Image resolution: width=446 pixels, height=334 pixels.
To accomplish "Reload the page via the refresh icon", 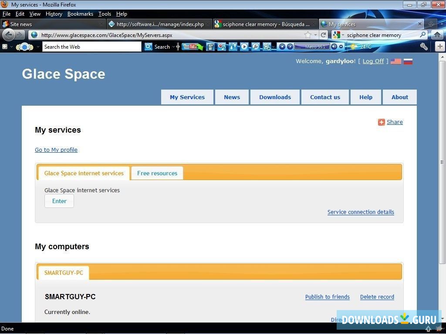I will [x=324, y=35].
